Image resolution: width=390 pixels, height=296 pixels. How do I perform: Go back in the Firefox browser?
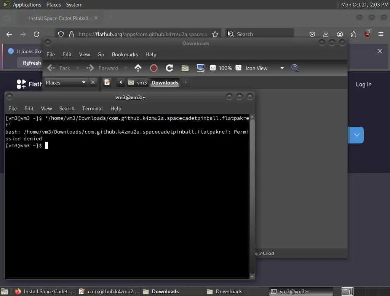coord(9,34)
